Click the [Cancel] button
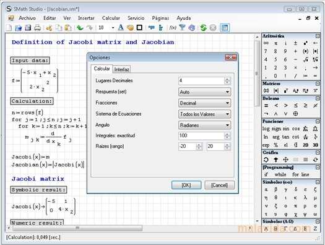Screen dimensions: 325x245 tap(220, 185)
